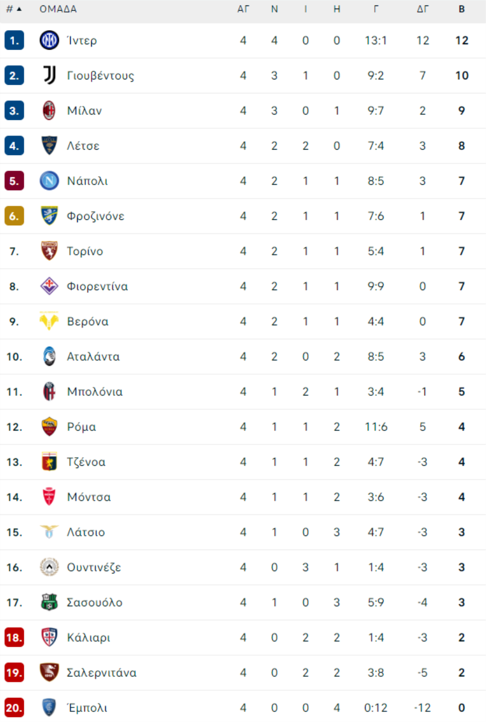486x722 pixels.
Task: Click the Juventus logo icon
Action: [49, 75]
